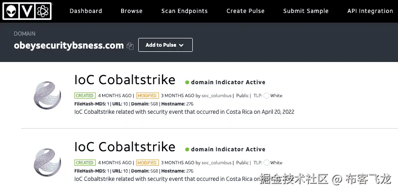Click the green active dot in second pulse
The image size is (398, 192).
point(187,149)
